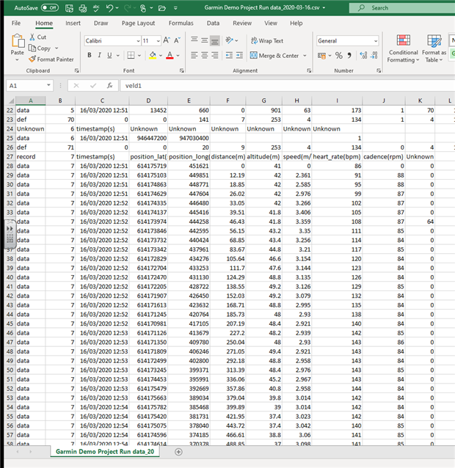Image resolution: width=455 pixels, height=468 pixels.
Task: Open the File menu
Action: [16, 23]
